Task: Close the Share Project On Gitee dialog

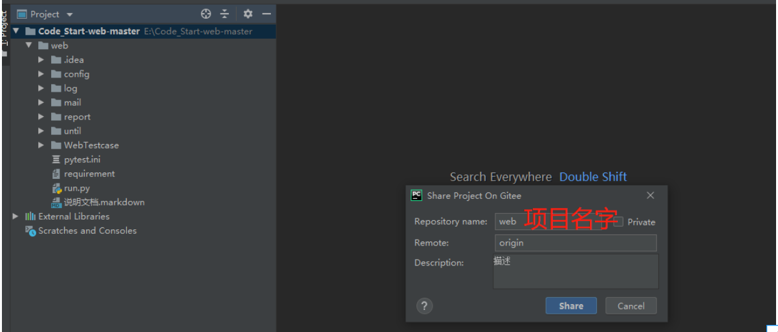Action: pos(651,195)
